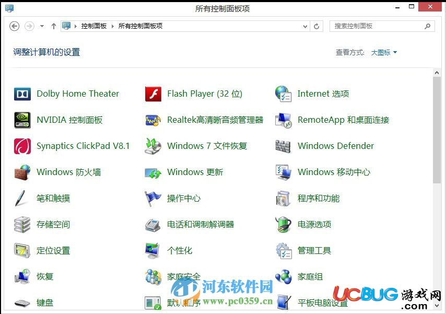Open the 恢复 recovery icon
Screen dimensions: 446x314
[x=22, y=276]
